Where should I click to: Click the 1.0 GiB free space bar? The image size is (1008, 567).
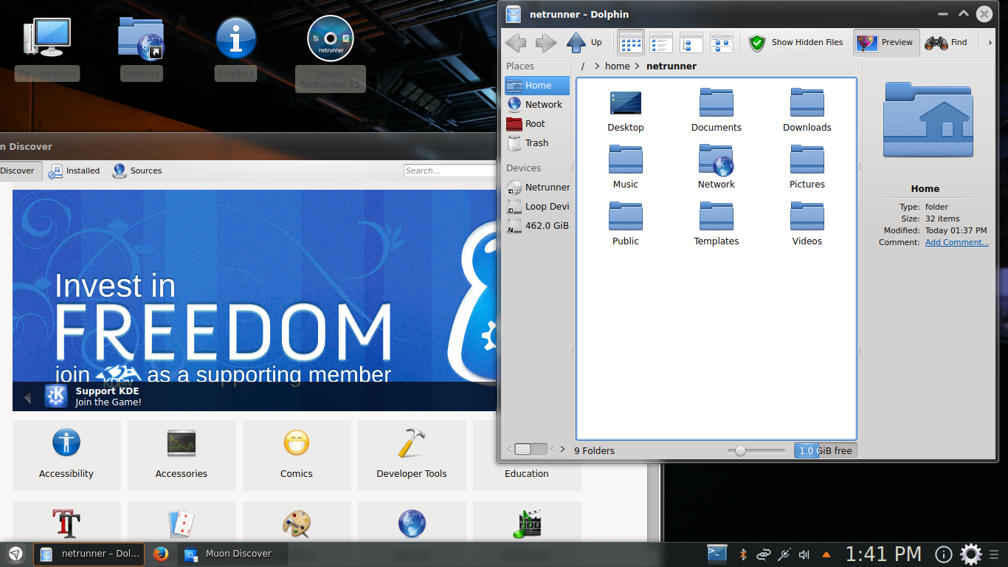(826, 450)
